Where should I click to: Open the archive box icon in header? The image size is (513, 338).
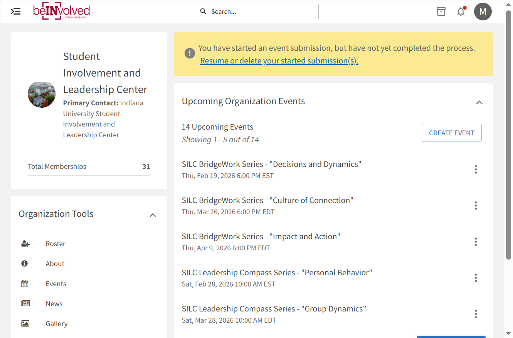click(x=441, y=12)
